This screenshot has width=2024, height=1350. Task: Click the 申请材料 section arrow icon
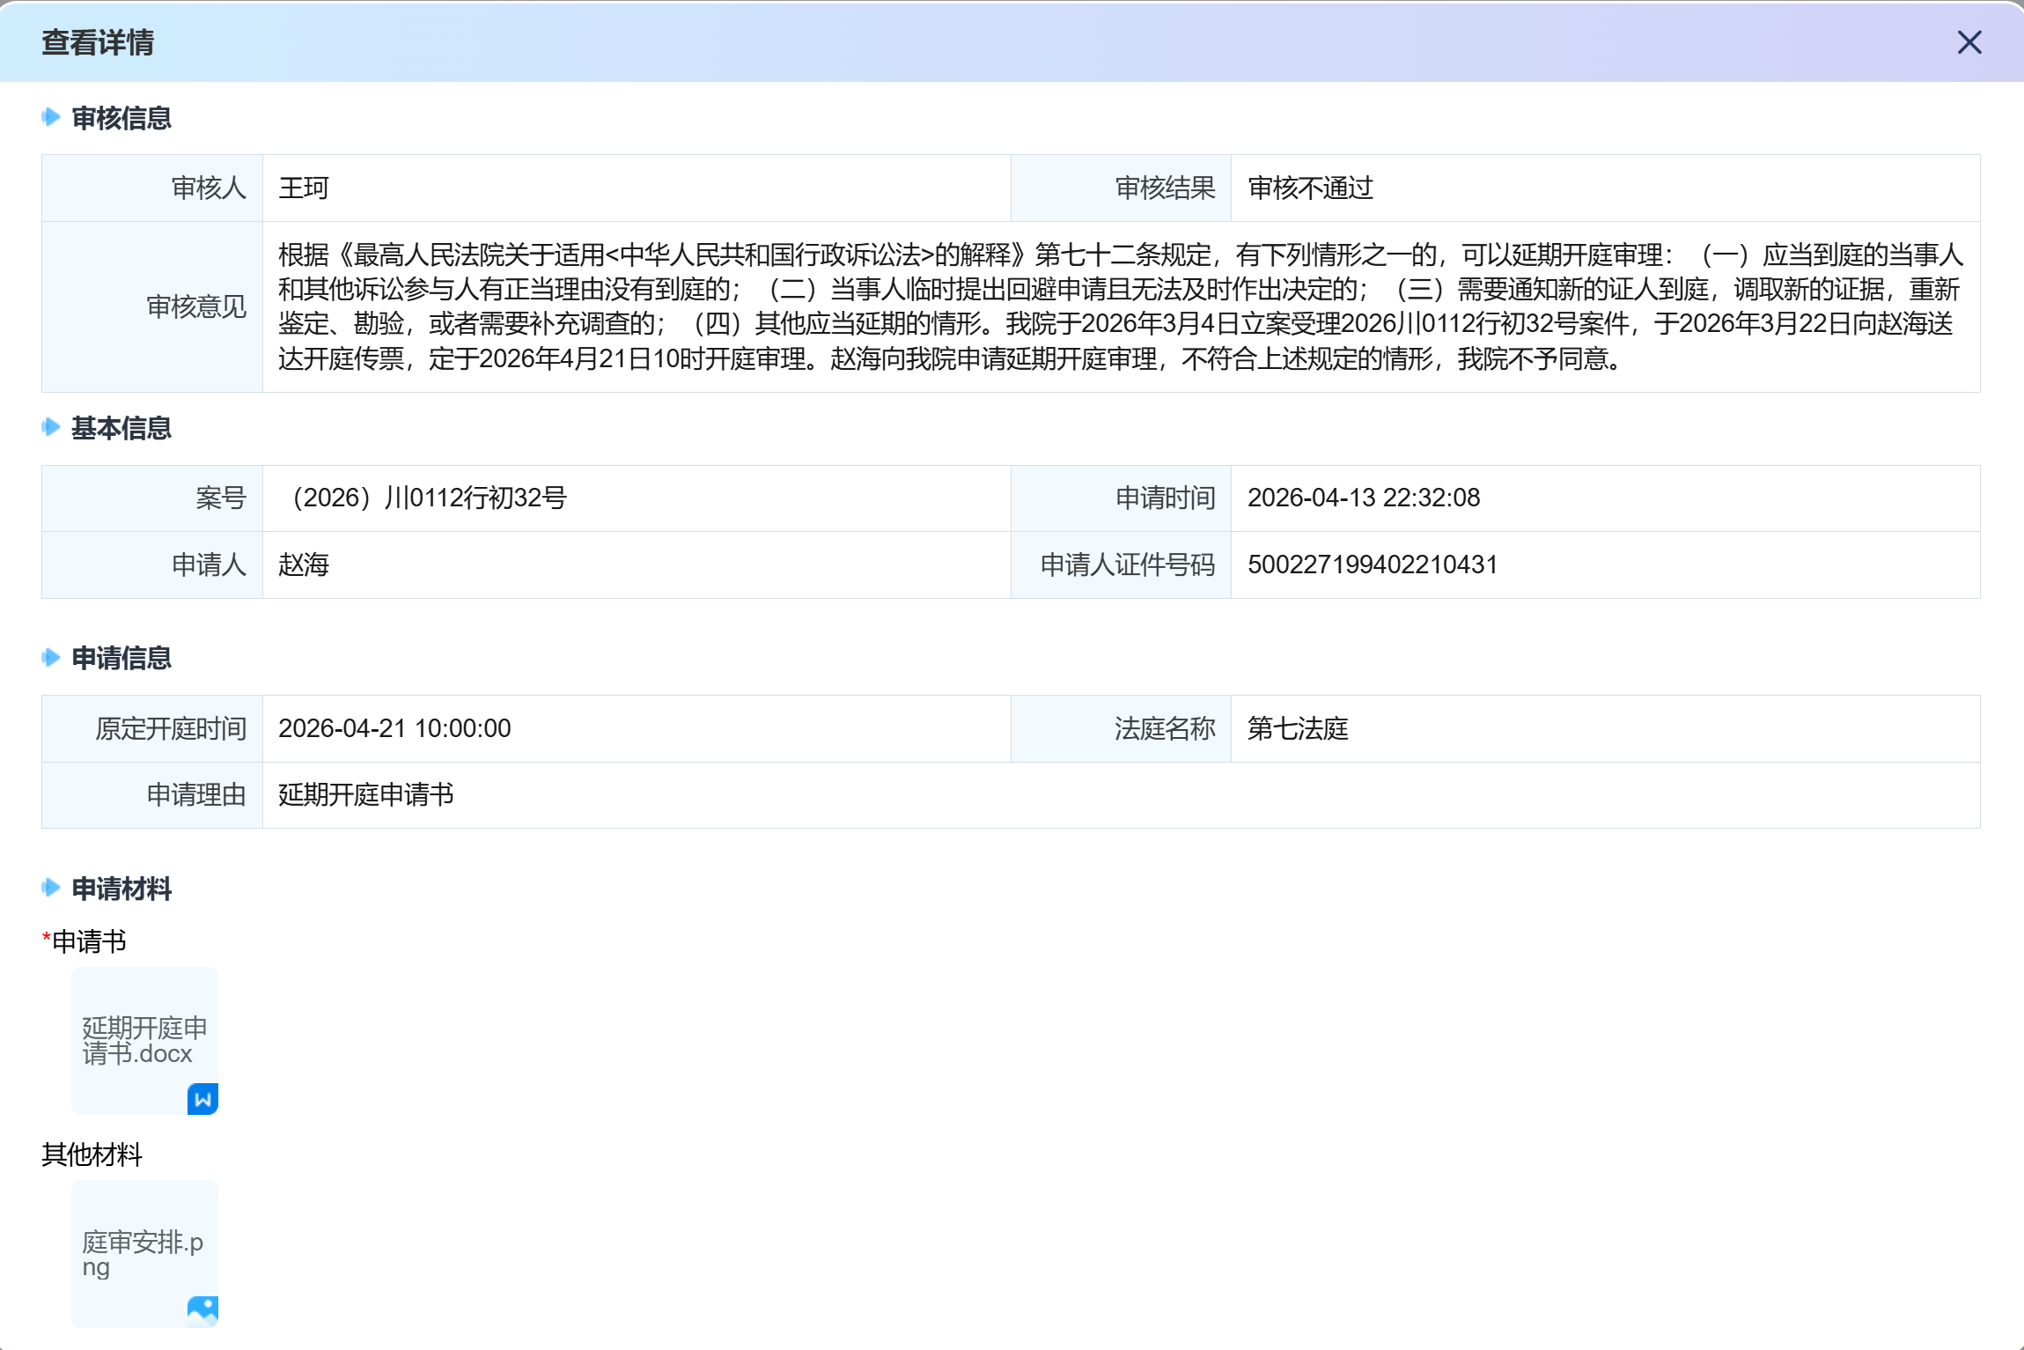[x=51, y=888]
